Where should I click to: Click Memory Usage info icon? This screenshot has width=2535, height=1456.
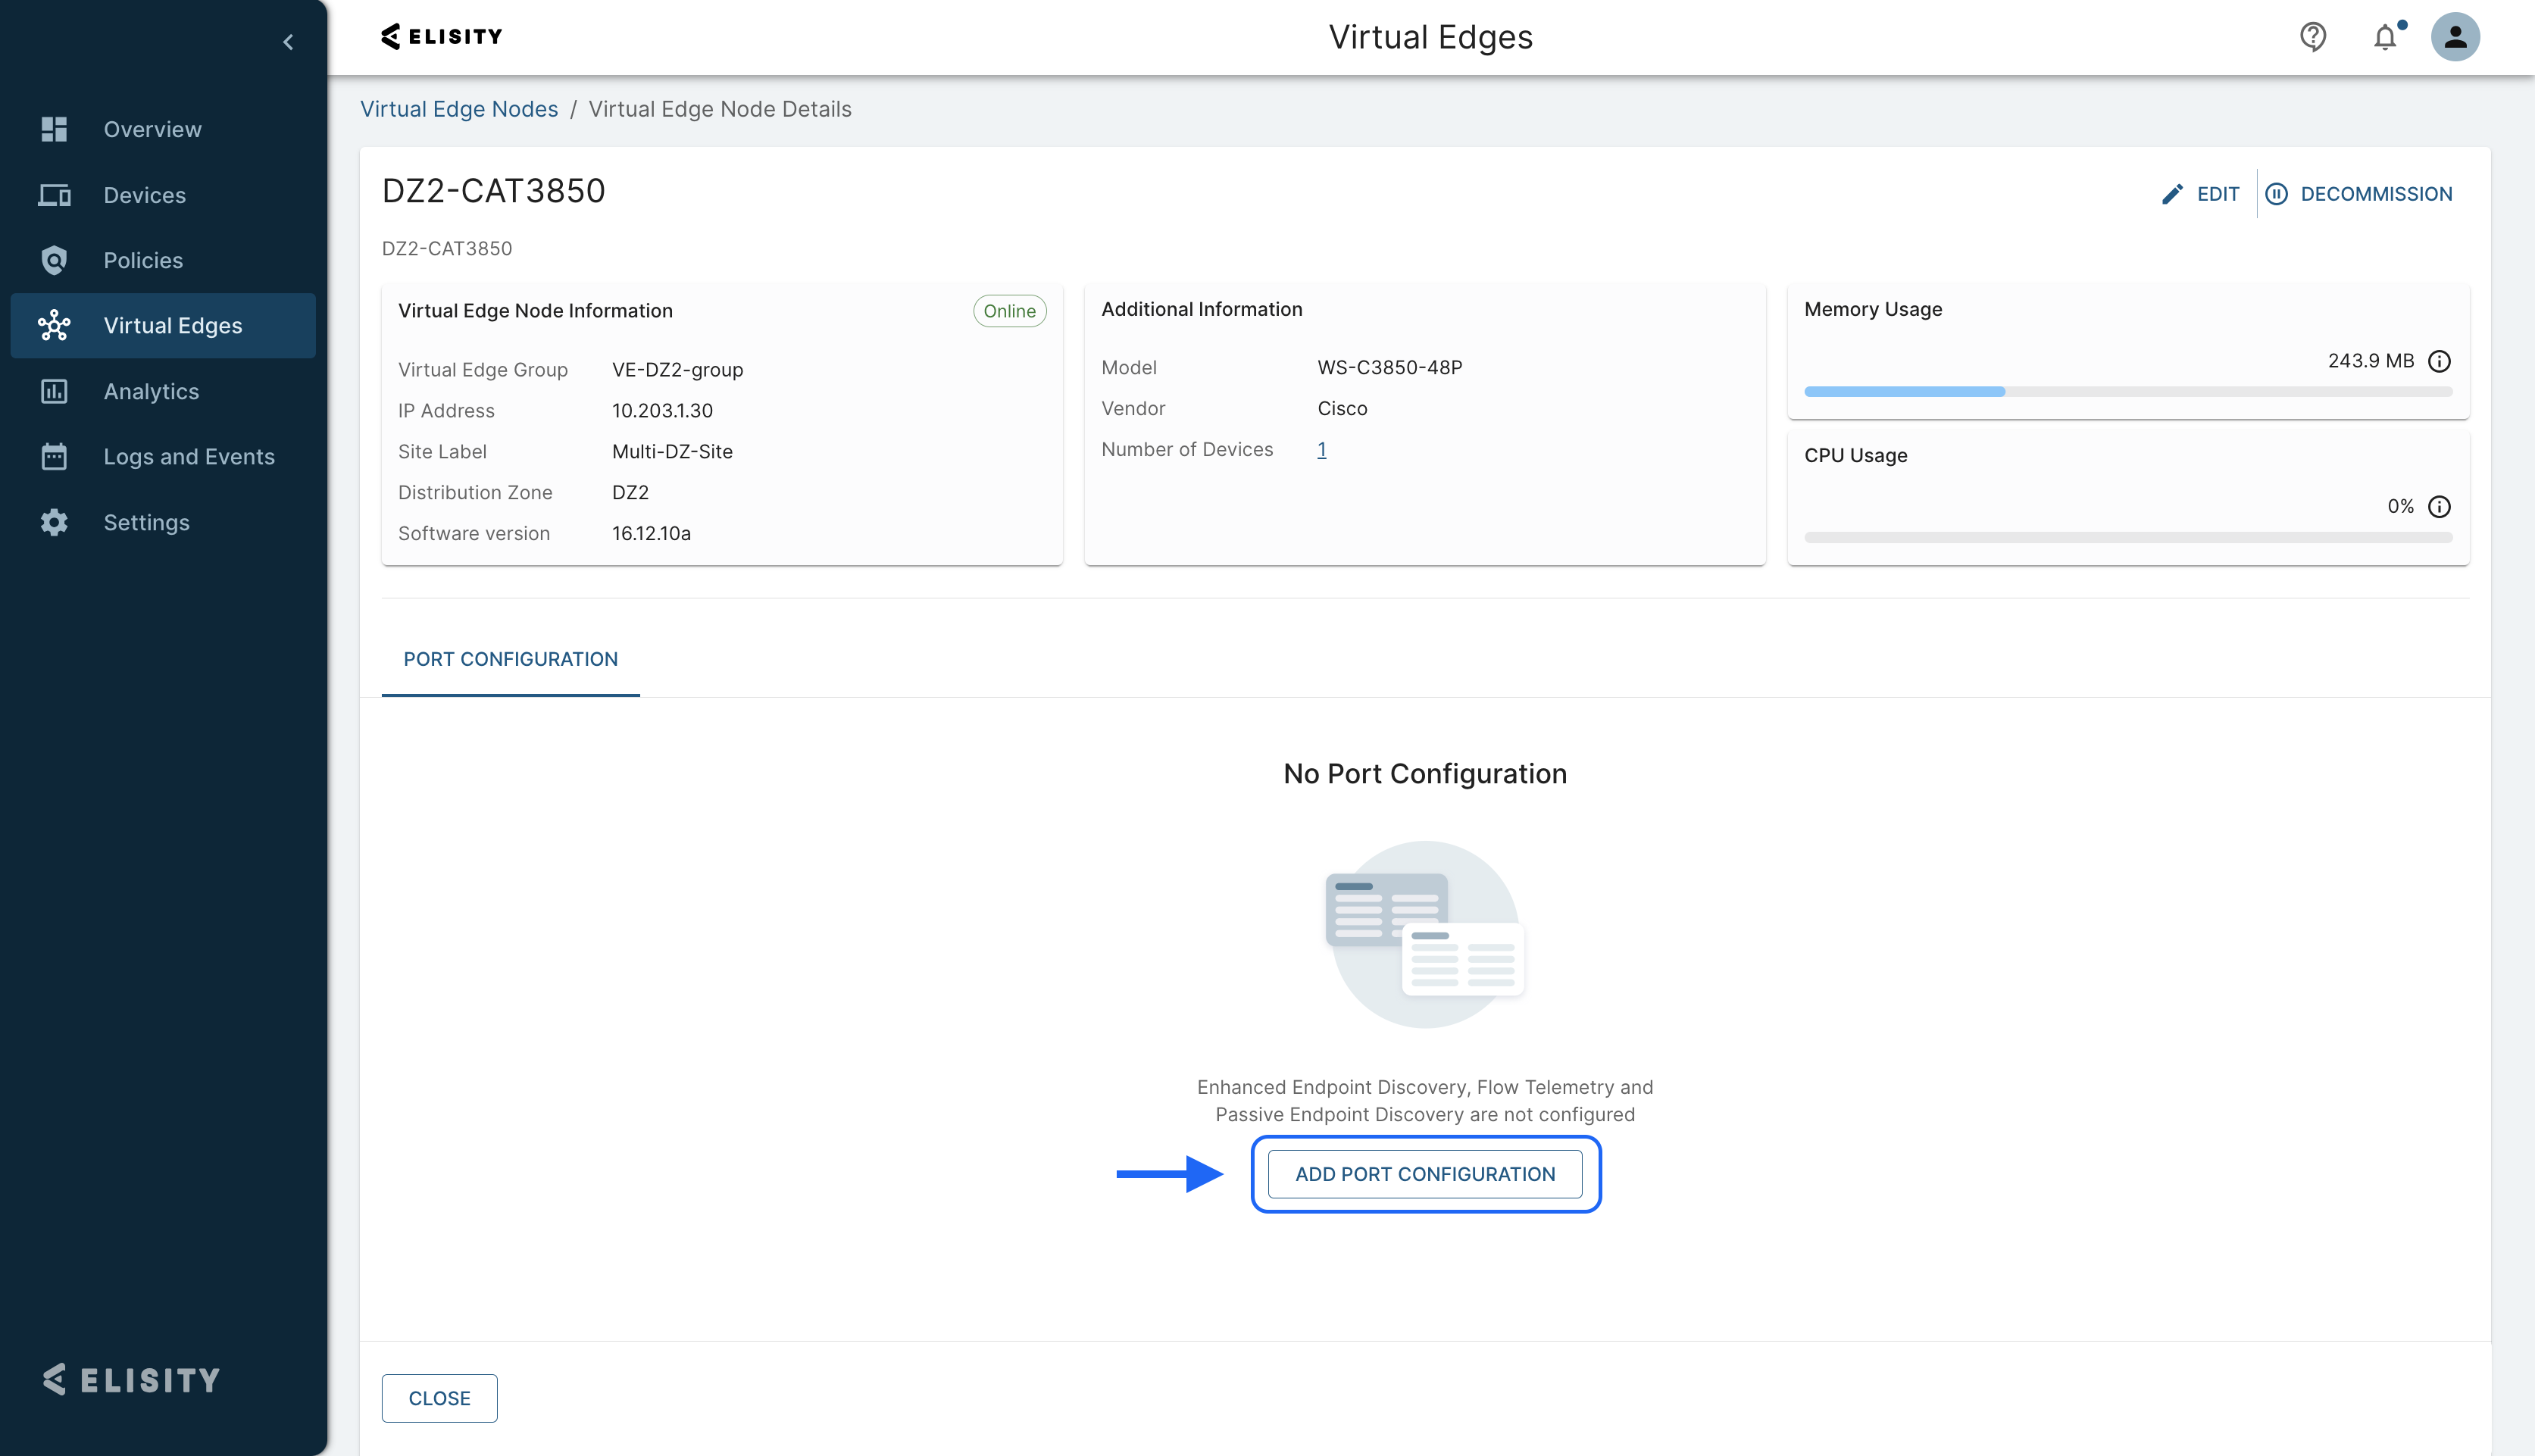2439,361
